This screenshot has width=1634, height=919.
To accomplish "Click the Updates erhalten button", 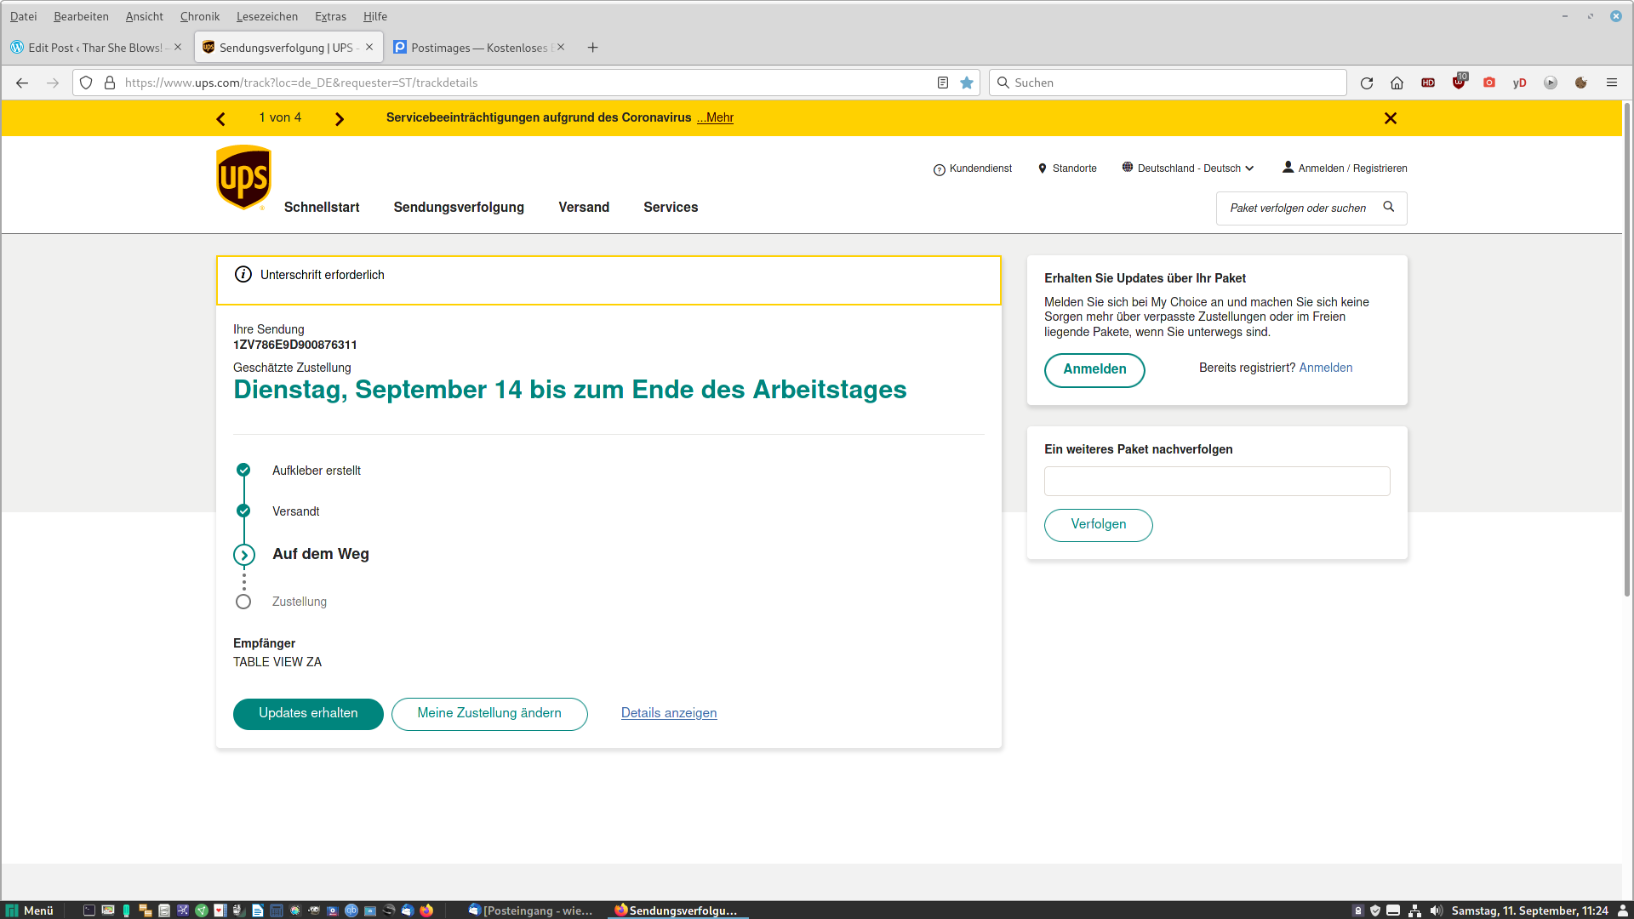I will pyautogui.click(x=308, y=714).
